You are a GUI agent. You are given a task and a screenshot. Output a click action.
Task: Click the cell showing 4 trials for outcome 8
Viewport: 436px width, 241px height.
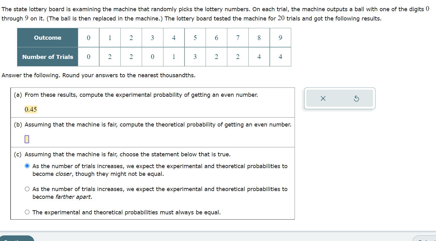[x=259, y=57]
